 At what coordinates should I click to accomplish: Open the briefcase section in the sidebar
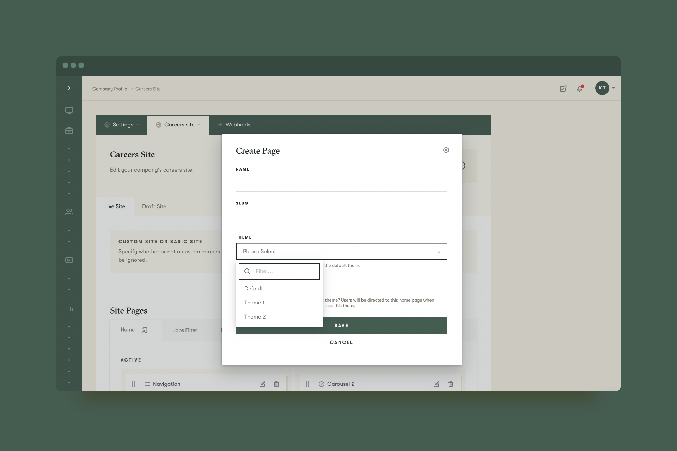click(69, 130)
